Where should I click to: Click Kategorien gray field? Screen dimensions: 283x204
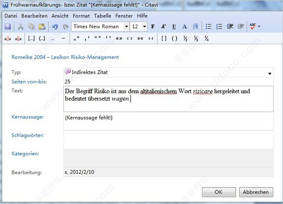tap(168, 158)
